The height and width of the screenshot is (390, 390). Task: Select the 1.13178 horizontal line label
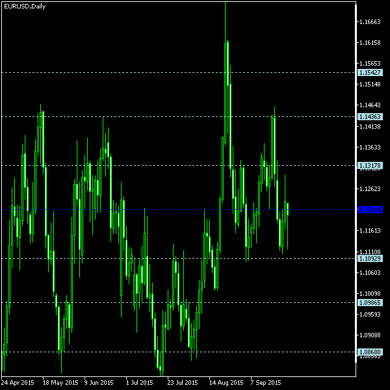point(370,165)
